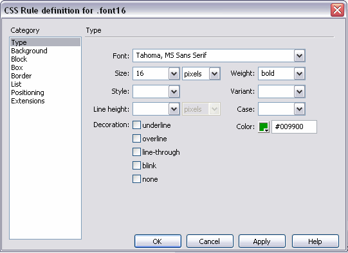Open the Size units pixels dropdown
Image resolution: width=348 pixels, height=253 pixels.
click(214, 74)
